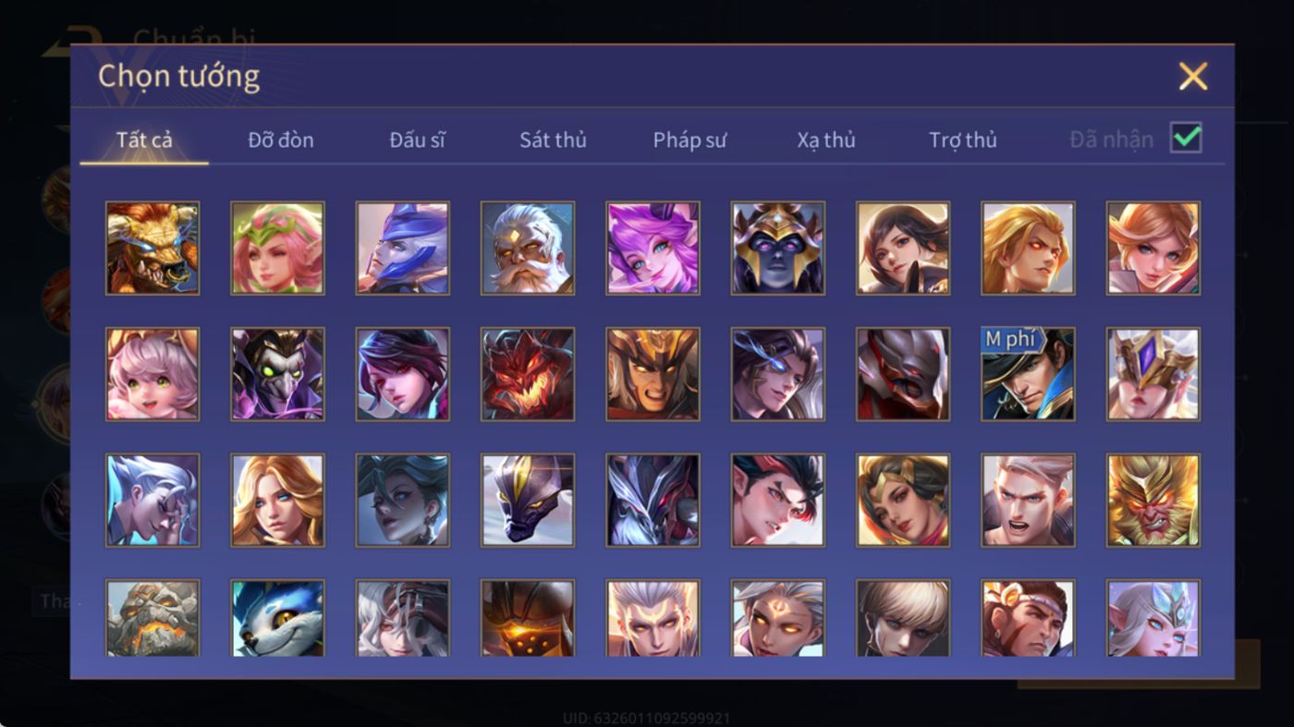The image size is (1294, 727).
Task: Select the rock golem hero portrait
Action: point(153,618)
